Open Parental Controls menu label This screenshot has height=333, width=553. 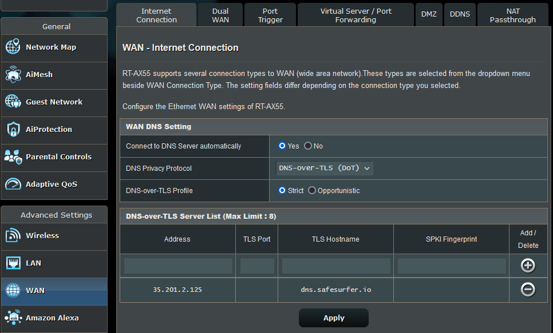click(x=58, y=157)
